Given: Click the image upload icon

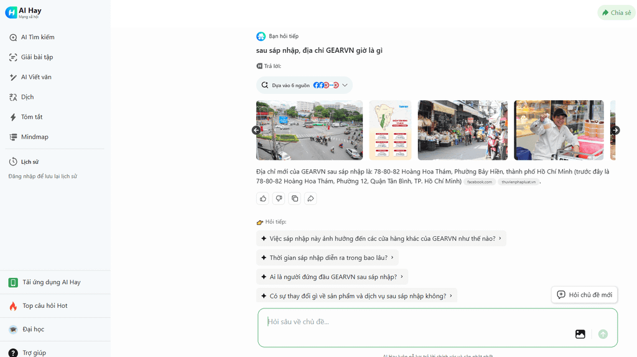Looking at the screenshot, I should tap(580, 334).
